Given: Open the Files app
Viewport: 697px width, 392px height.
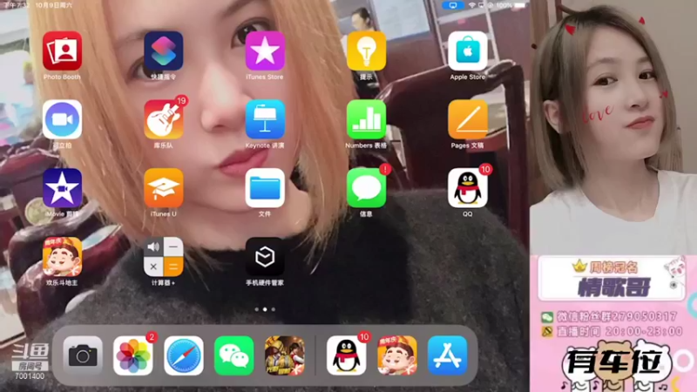Looking at the screenshot, I should (x=265, y=188).
